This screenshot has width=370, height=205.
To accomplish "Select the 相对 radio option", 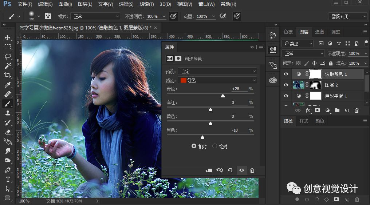I will pyautogui.click(x=194, y=146).
